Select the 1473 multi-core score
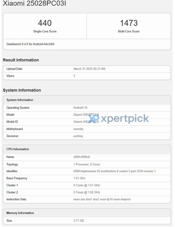This screenshot has width=175, height=227. [x=129, y=23]
